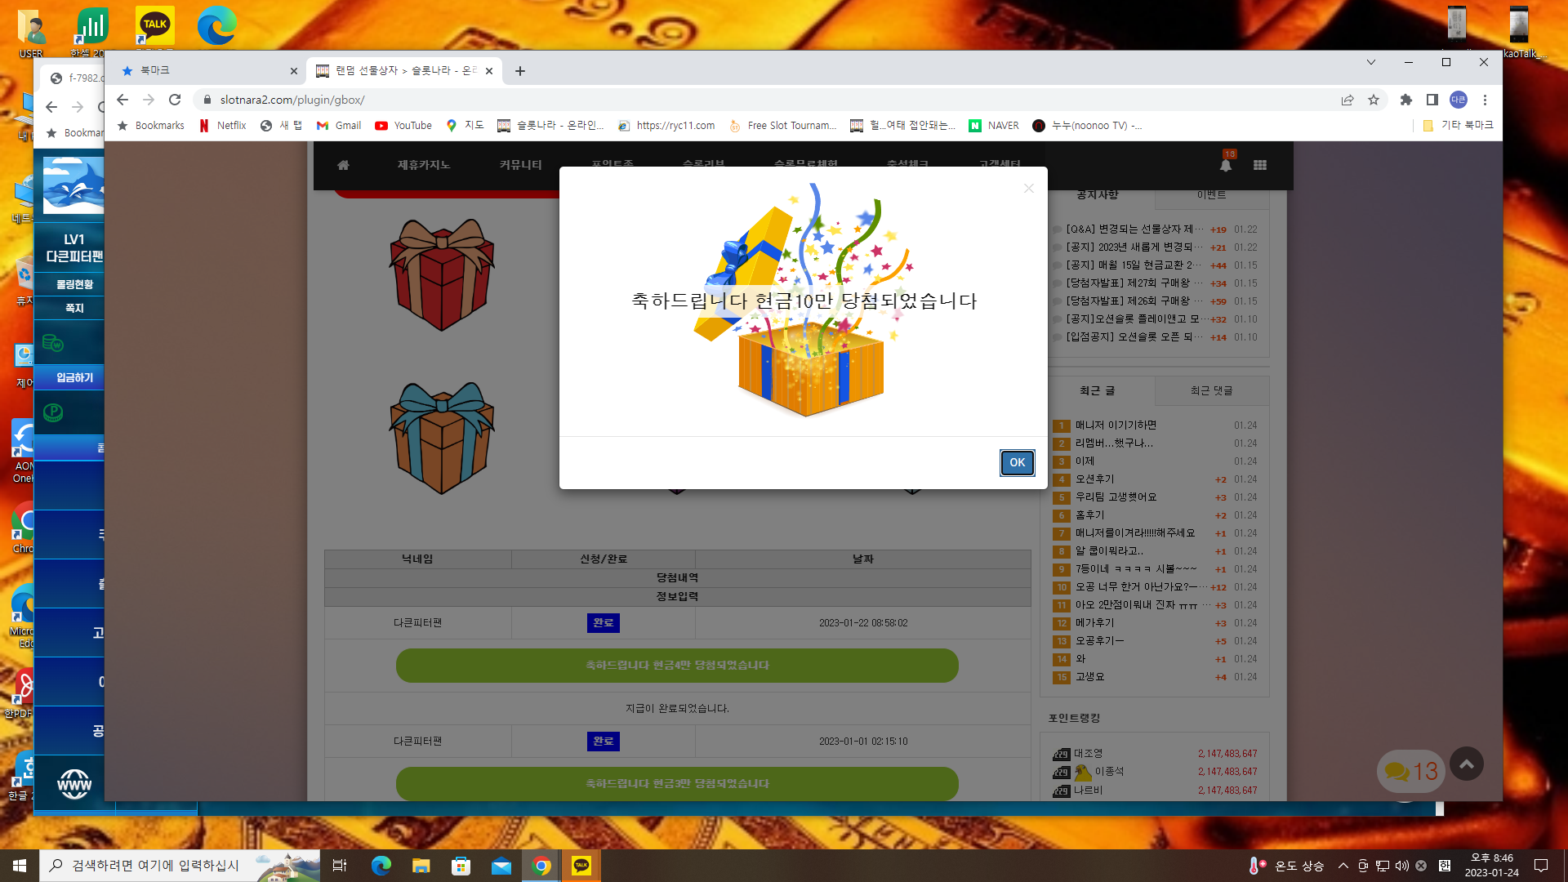1568x882 pixels.
Task: Select the red gift box
Action: 442,274
